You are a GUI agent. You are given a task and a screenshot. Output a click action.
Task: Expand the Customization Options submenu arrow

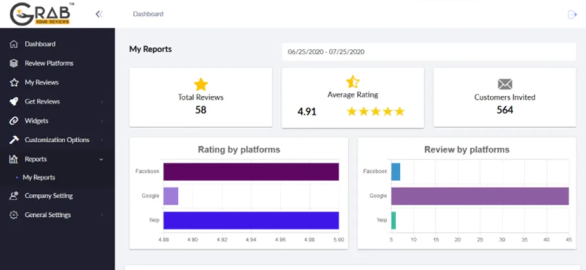pyautogui.click(x=102, y=140)
